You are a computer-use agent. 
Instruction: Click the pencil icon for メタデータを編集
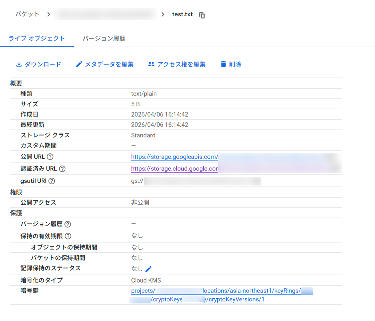79,64
